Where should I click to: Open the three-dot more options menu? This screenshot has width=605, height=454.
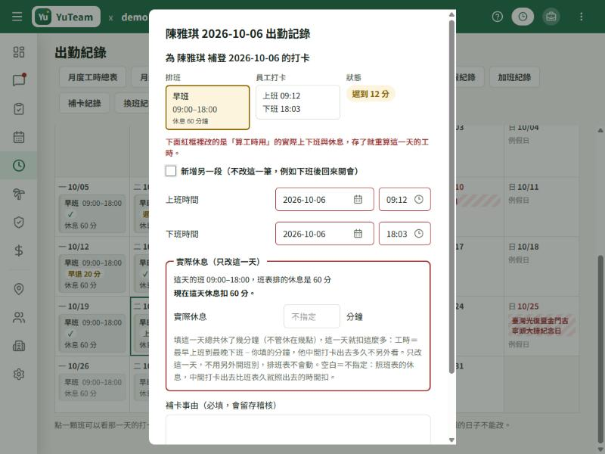(581, 17)
